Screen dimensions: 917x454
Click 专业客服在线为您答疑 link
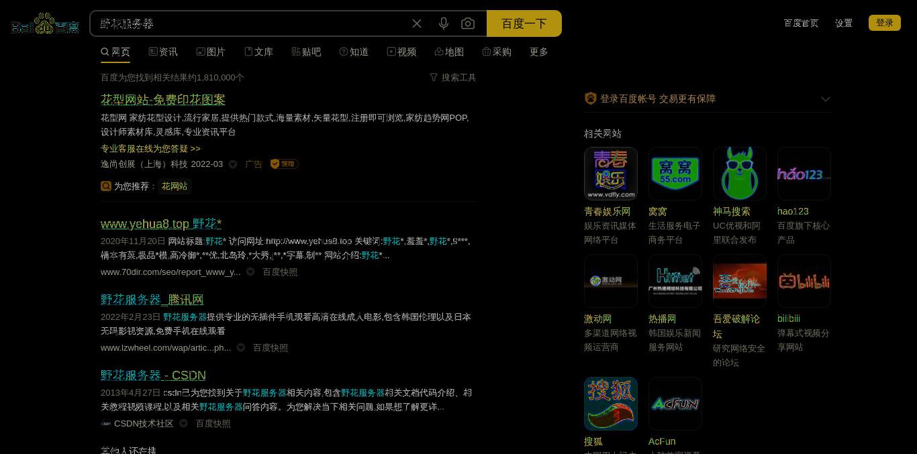tap(150, 148)
